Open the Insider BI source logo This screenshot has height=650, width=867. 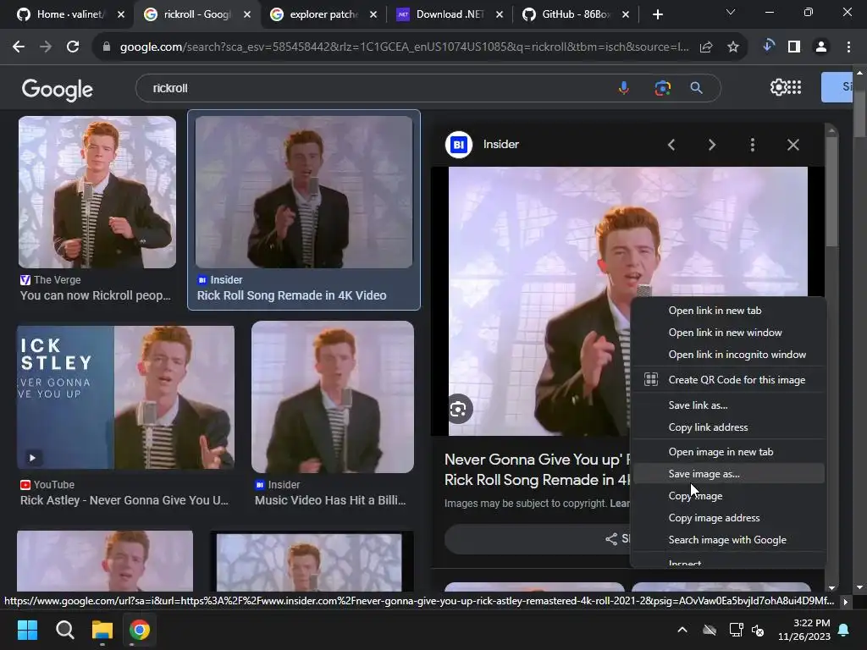point(458,145)
